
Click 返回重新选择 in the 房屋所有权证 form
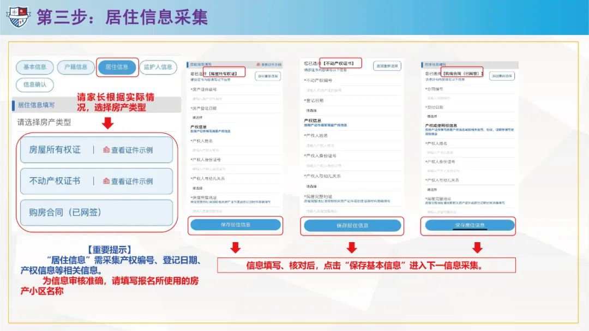[268, 76]
